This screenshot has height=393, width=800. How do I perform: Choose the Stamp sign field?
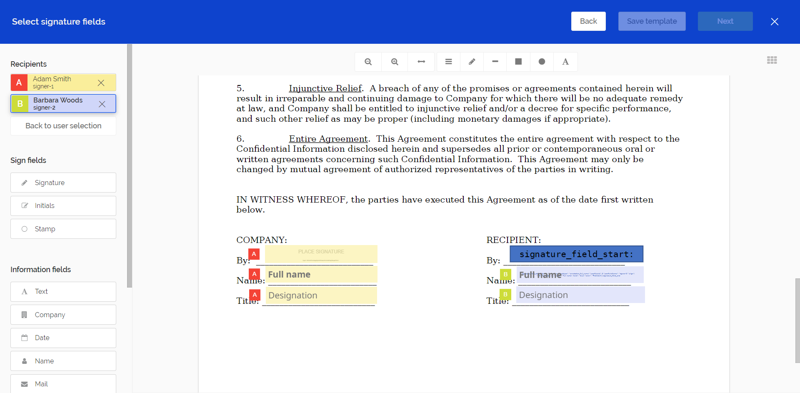click(x=63, y=229)
